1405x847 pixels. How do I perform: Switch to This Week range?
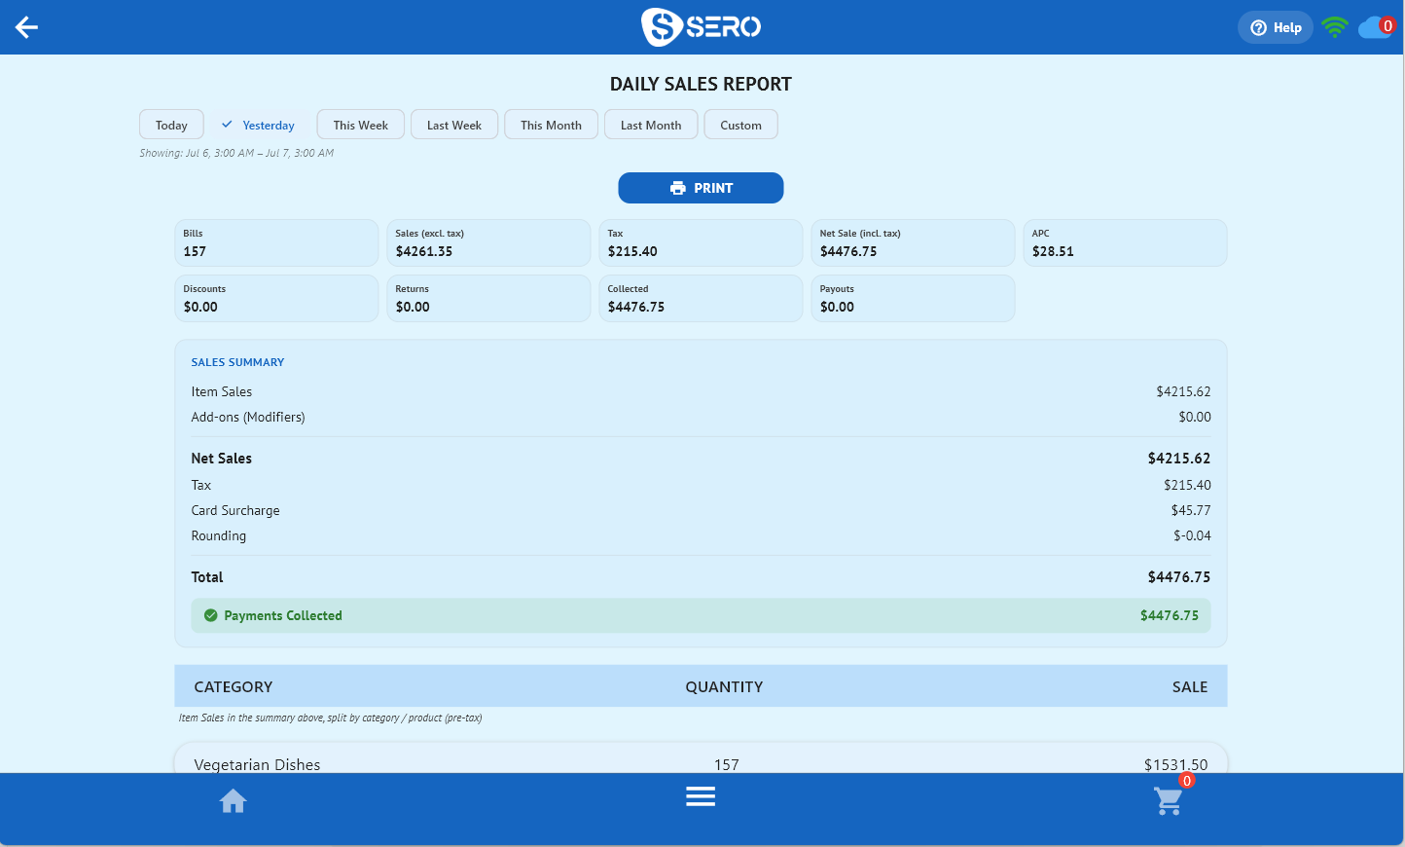point(361,125)
